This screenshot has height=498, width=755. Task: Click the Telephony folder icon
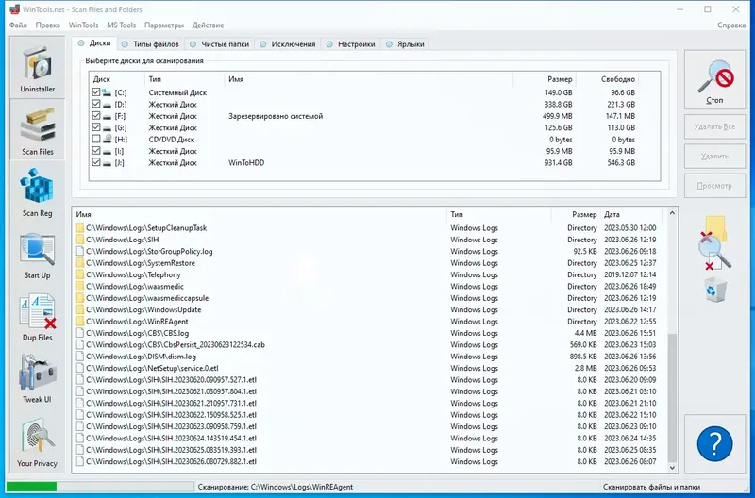point(80,274)
